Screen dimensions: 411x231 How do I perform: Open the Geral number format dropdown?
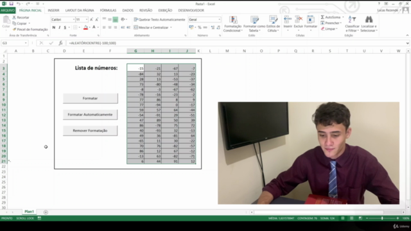tap(219, 20)
